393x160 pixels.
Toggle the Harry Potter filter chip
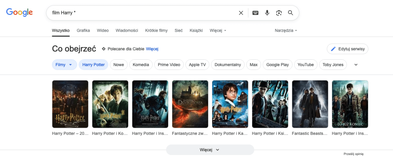[x=94, y=65]
